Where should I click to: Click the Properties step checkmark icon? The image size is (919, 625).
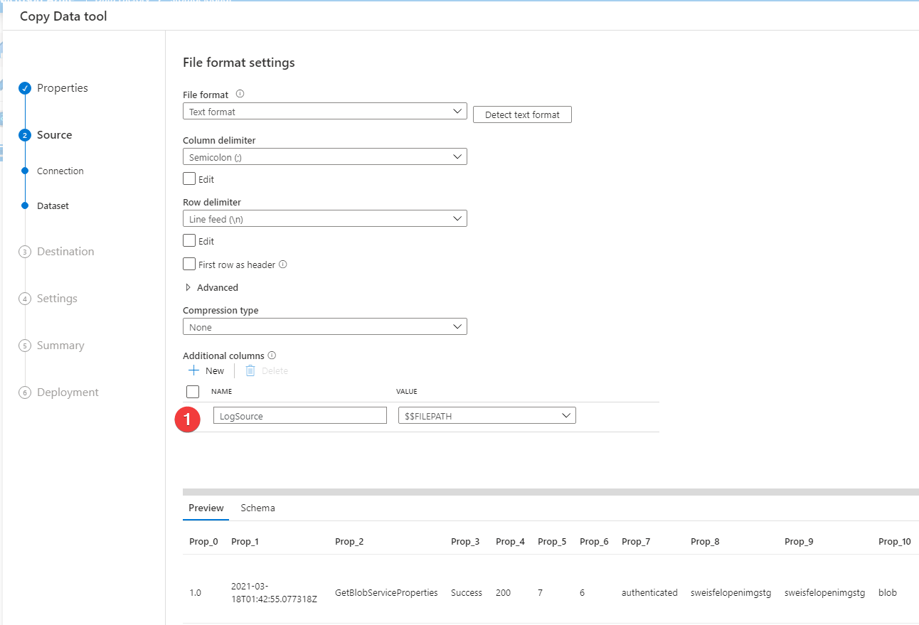(24, 87)
